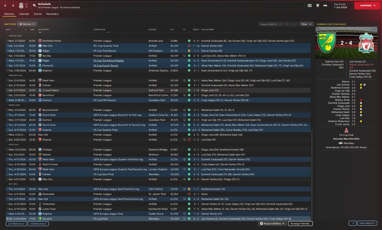The width and height of the screenshot is (382, 230).
Task: Toggle the selector on the Tottenham row
Action: (7, 204)
